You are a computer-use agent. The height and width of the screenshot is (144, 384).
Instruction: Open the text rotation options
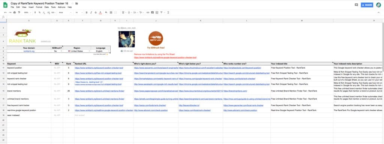pos(141,12)
